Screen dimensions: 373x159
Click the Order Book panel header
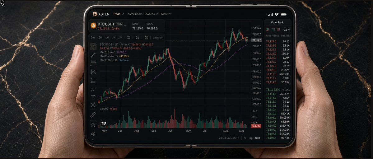coord(277,22)
